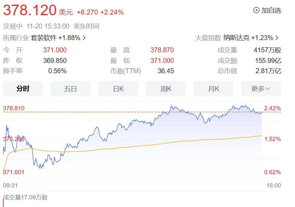
Task: Switch to the 五日 tab
Action: pos(71,89)
